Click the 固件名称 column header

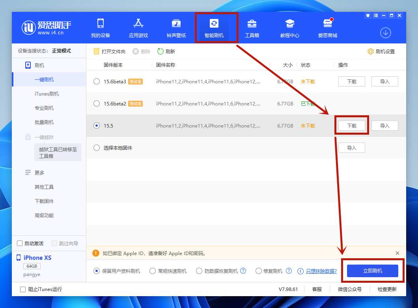tap(166, 65)
